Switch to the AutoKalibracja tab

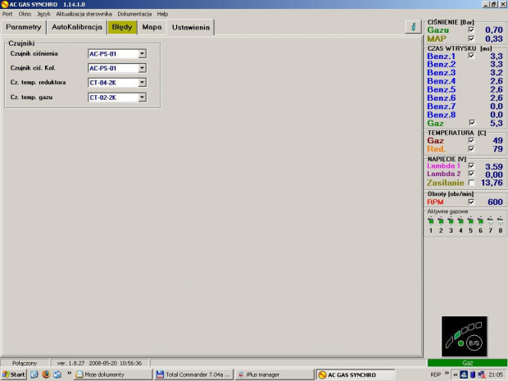pyautogui.click(x=77, y=27)
